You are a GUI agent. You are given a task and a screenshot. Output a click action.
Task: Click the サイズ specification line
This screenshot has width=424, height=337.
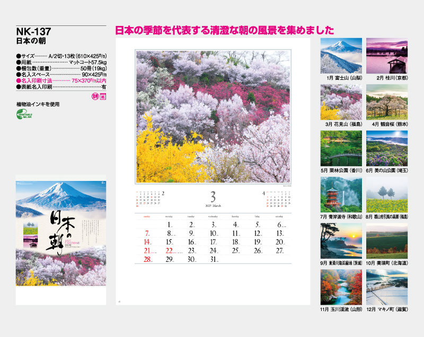point(61,56)
